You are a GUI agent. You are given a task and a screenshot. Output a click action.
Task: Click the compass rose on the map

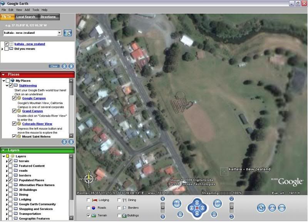tap(89, 178)
